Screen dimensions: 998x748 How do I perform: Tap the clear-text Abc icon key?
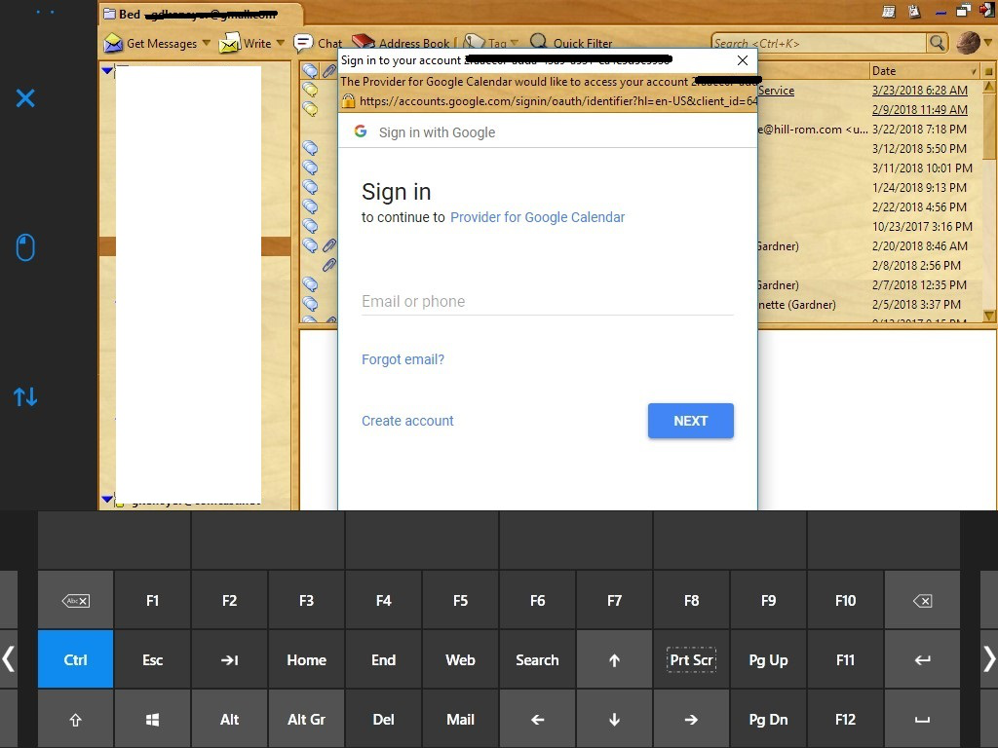tap(75, 600)
